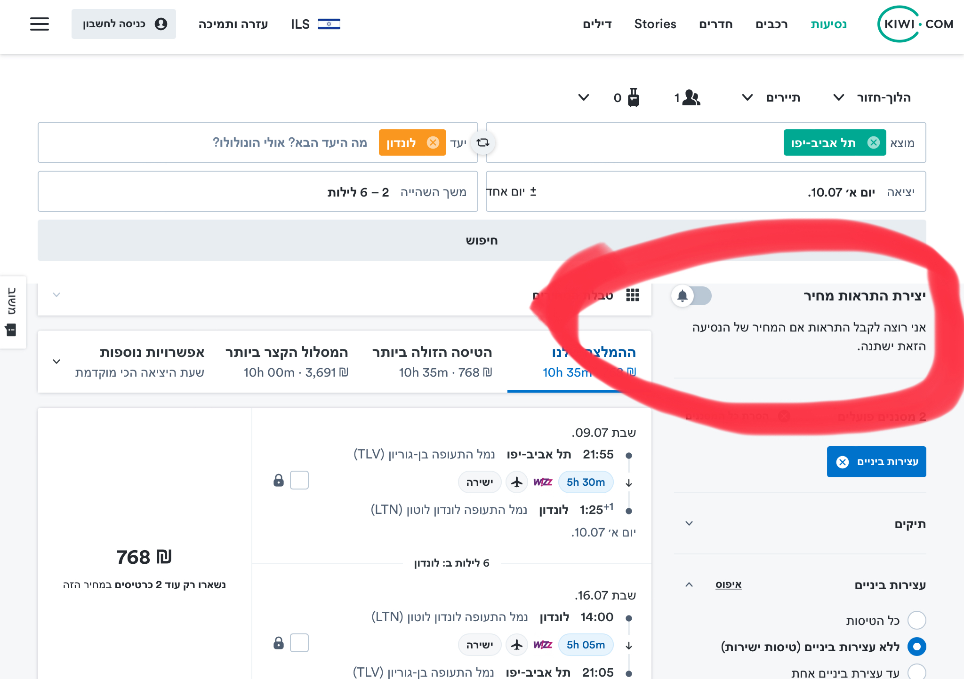
Task: Click the Israeli flag currency icon
Action: 329,24
